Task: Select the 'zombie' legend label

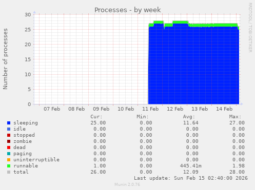Action: point(23,141)
